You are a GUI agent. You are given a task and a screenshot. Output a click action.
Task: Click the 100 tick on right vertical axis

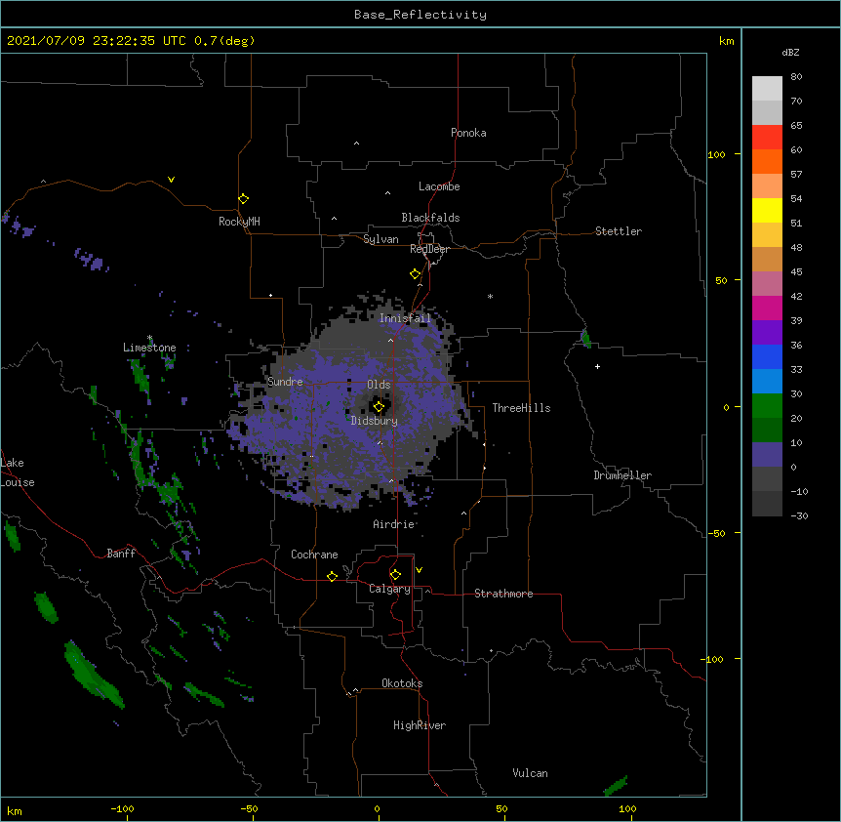(716, 154)
